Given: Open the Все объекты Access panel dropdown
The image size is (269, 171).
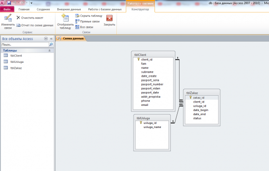Looking at the screenshot, I should (46, 39).
